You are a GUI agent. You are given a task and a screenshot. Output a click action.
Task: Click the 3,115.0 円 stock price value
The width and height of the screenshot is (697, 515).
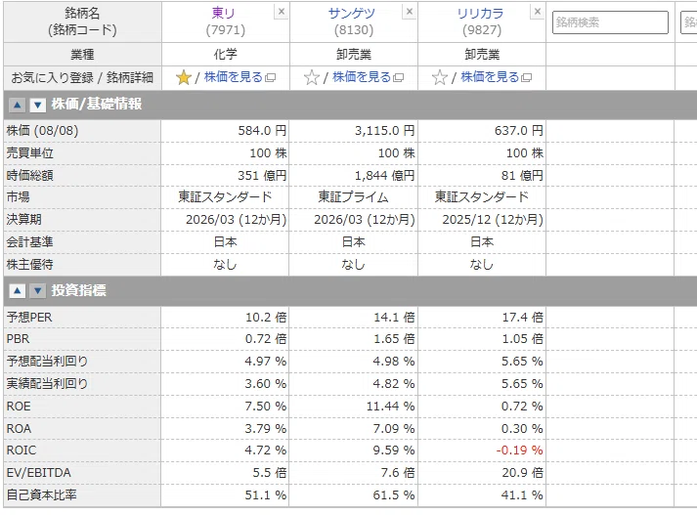tap(384, 131)
